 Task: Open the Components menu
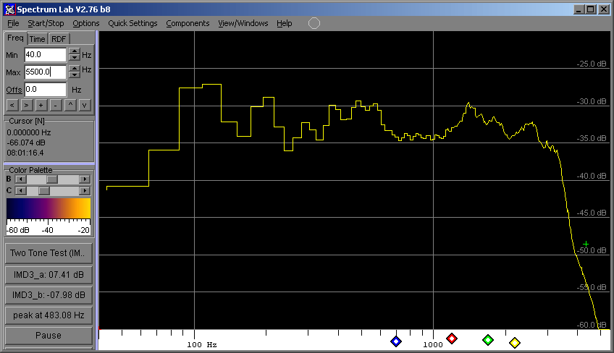click(188, 23)
